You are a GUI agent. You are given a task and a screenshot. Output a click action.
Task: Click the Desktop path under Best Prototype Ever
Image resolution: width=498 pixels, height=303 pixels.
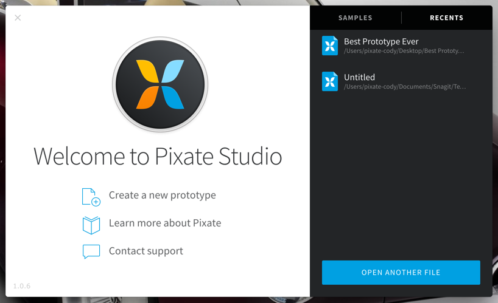(404, 51)
